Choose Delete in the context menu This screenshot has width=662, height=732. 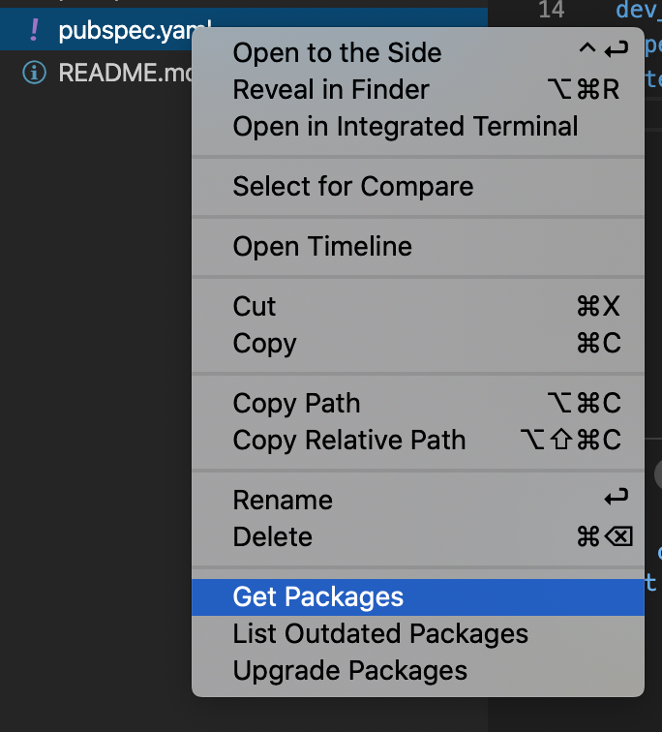tap(273, 536)
